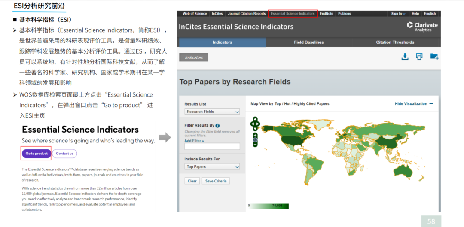Click the add-to-folder icon
The width and height of the screenshot is (464, 227).
click(434, 57)
